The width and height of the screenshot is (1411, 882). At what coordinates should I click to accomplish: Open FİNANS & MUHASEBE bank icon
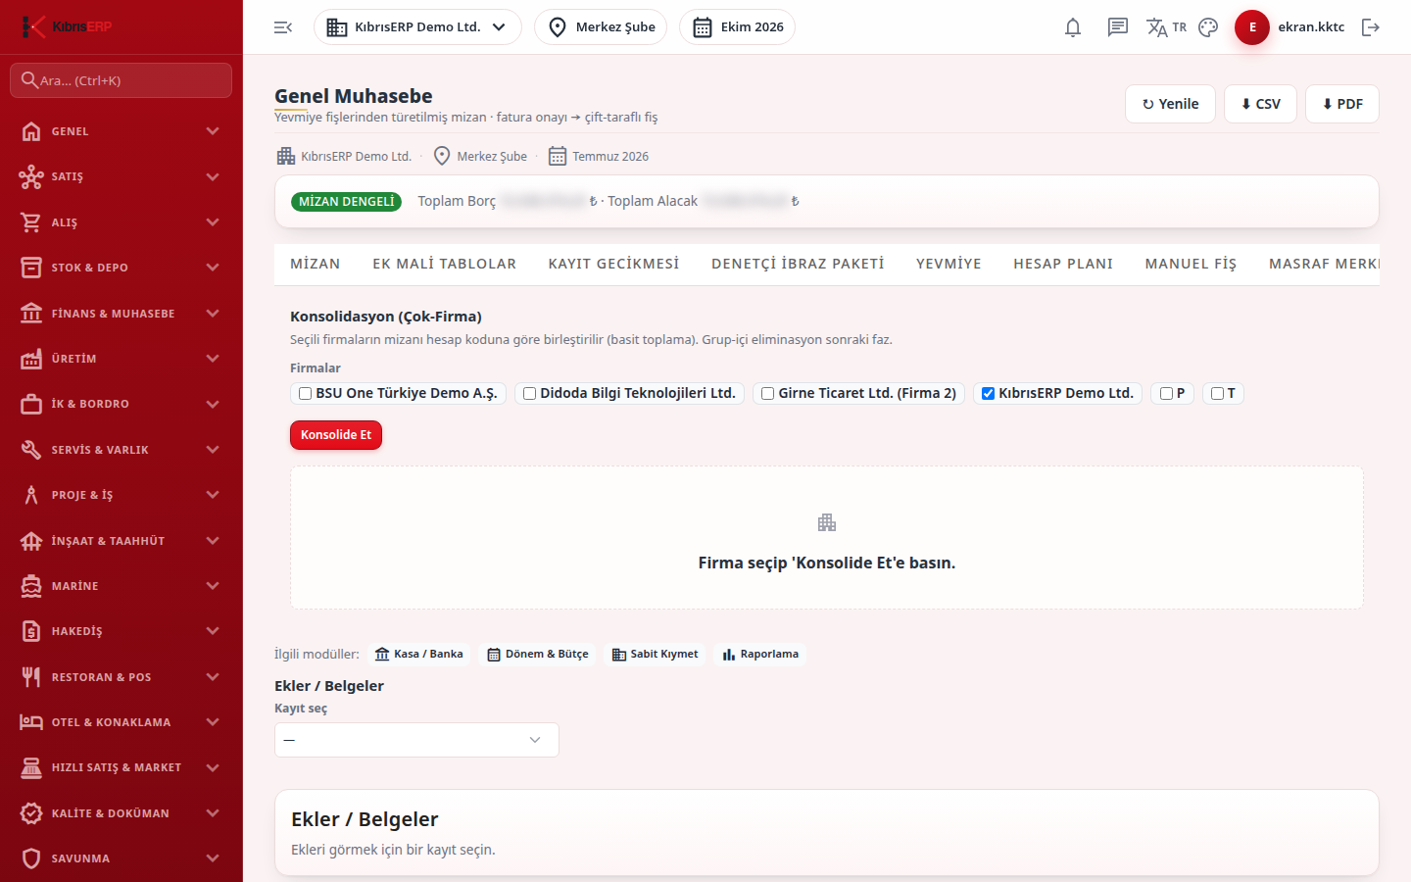tap(31, 314)
